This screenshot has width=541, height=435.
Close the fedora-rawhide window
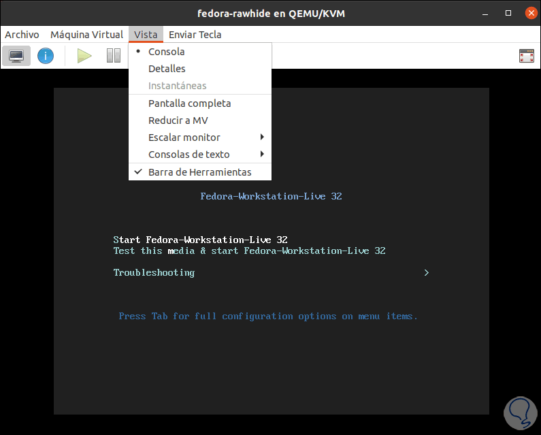coord(531,13)
